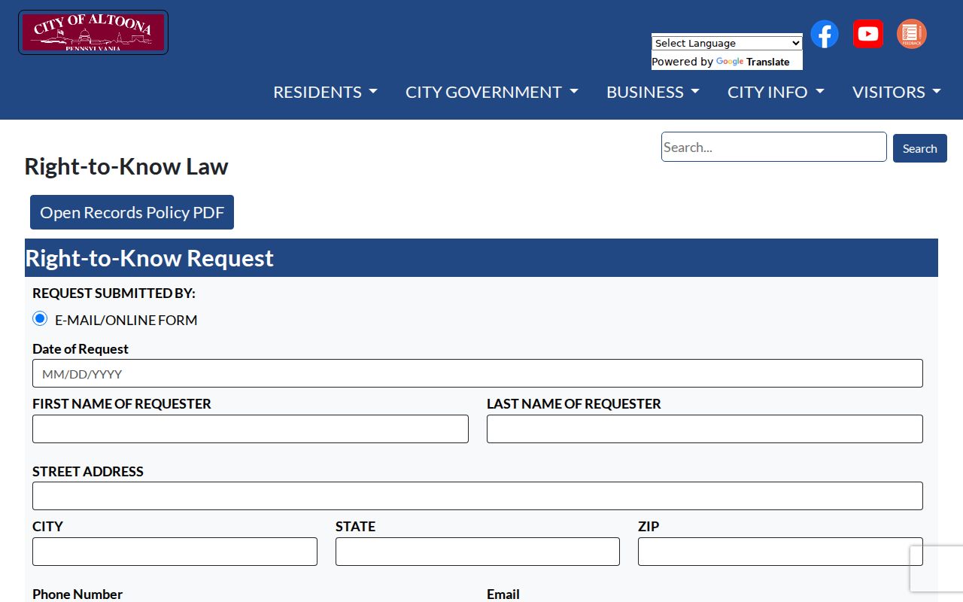Click the First Name of Requester field

(251, 429)
